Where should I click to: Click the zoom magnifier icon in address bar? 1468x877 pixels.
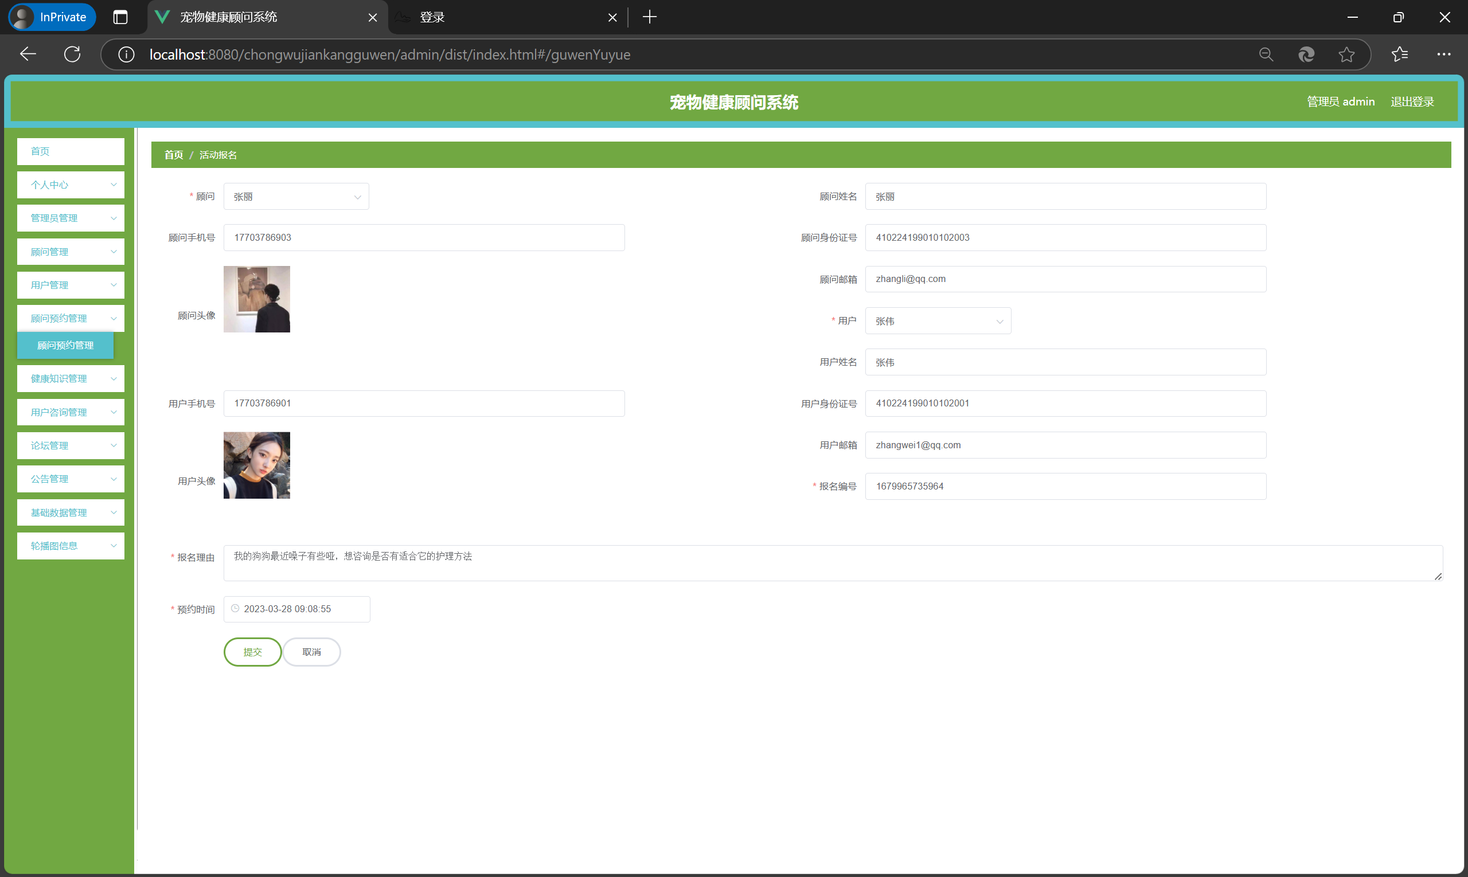tap(1266, 54)
